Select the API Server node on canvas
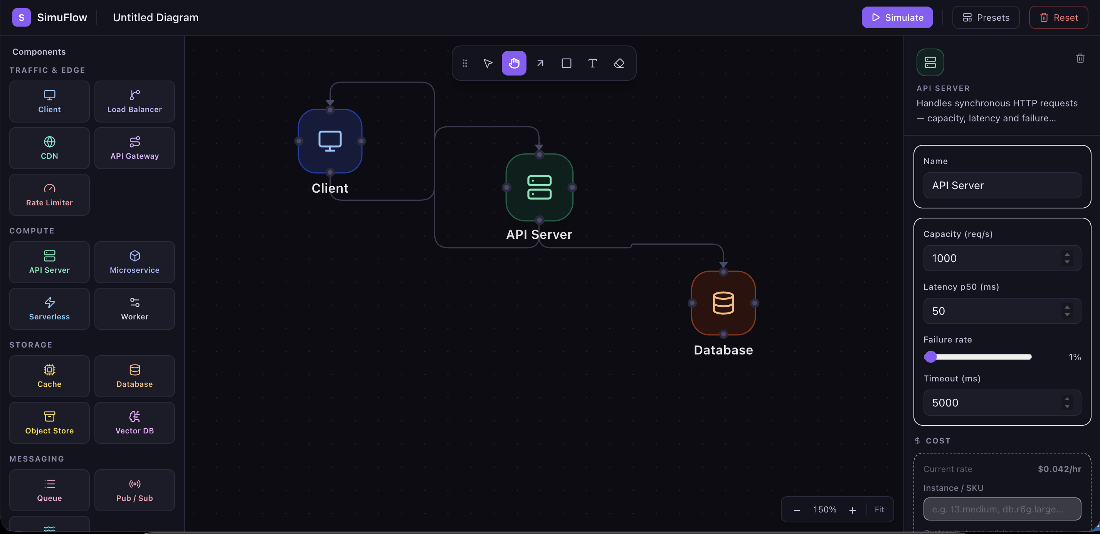The height and width of the screenshot is (534, 1100). [539, 187]
